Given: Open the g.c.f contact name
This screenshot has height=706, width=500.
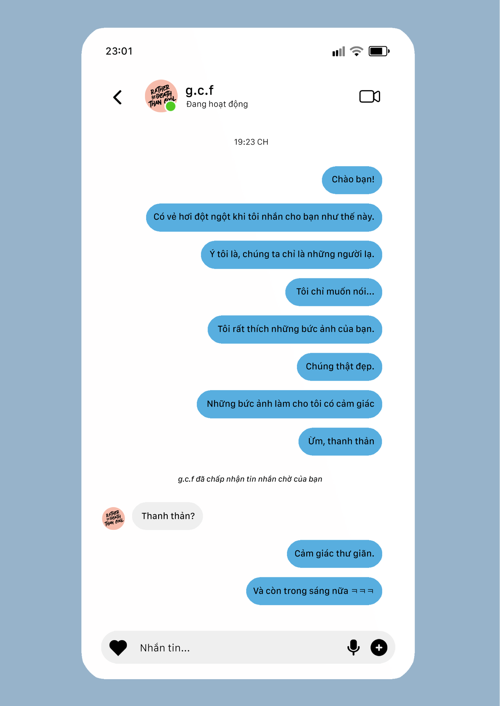Looking at the screenshot, I should click(199, 90).
